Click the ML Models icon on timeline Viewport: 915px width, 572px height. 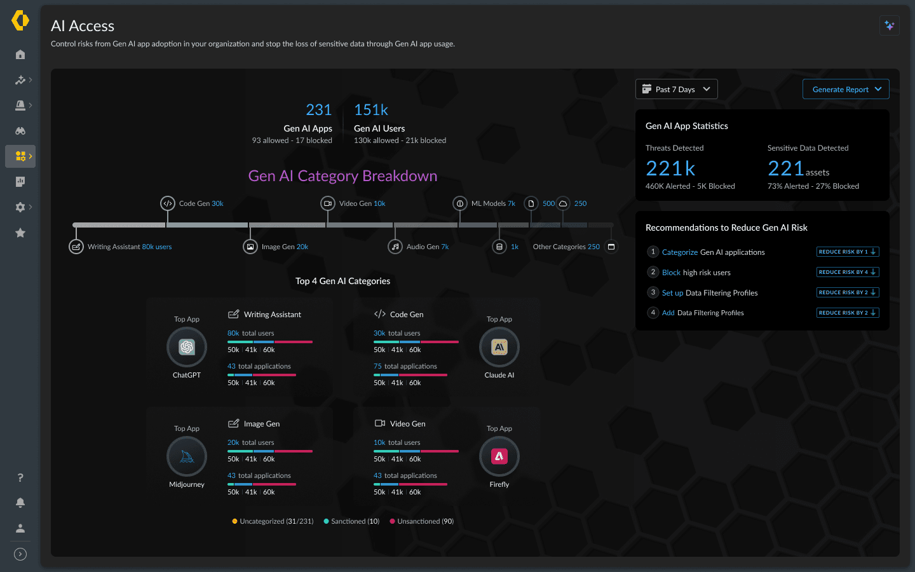pos(460,203)
